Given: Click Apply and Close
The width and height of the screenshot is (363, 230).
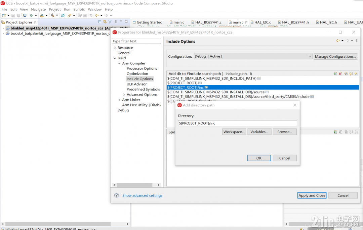Looking at the screenshot, I should click(312, 195).
